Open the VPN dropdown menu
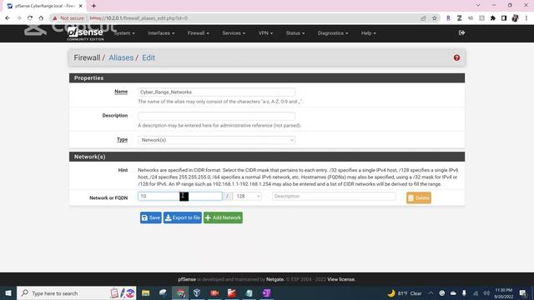 pos(265,33)
